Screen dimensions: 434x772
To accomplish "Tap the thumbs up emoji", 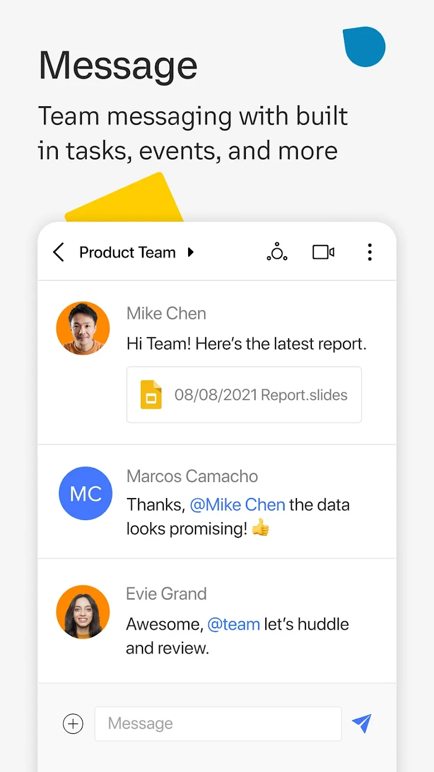I will pos(260,529).
